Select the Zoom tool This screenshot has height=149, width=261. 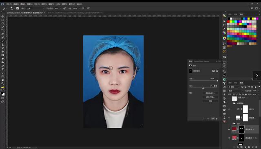point(2,83)
